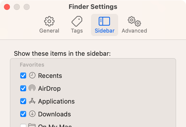186x127 pixels.
Task: Click the Advanced double-gear icon
Action: click(x=134, y=21)
